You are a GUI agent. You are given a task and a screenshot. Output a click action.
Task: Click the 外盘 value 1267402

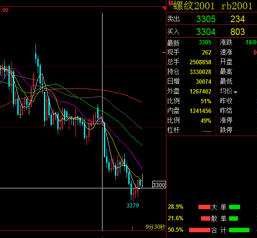point(200,91)
